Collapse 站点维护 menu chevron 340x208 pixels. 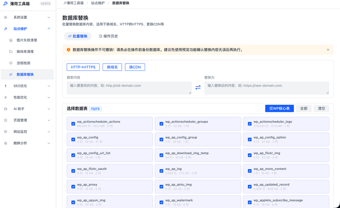pyautogui.click(x=49, y=28)
